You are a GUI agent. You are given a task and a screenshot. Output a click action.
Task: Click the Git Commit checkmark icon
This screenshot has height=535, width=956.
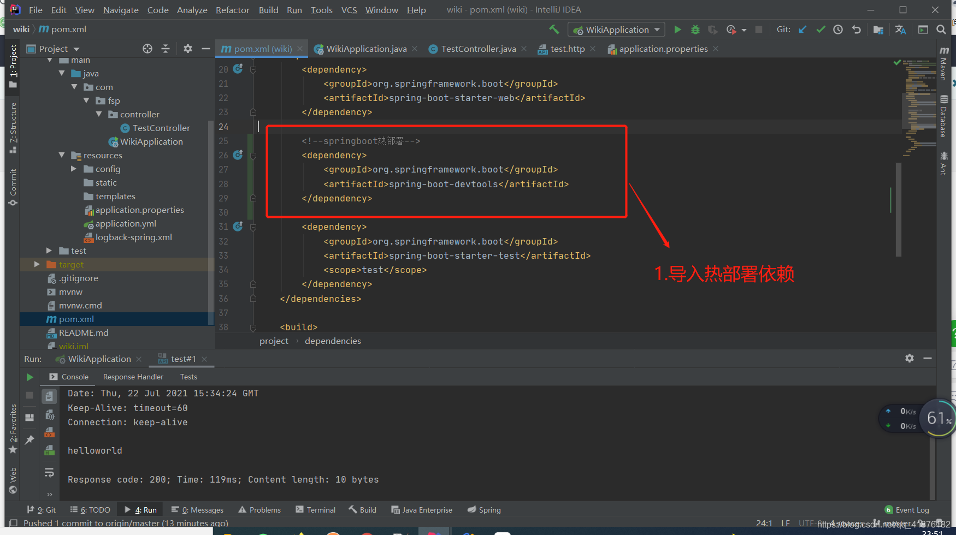821,29
